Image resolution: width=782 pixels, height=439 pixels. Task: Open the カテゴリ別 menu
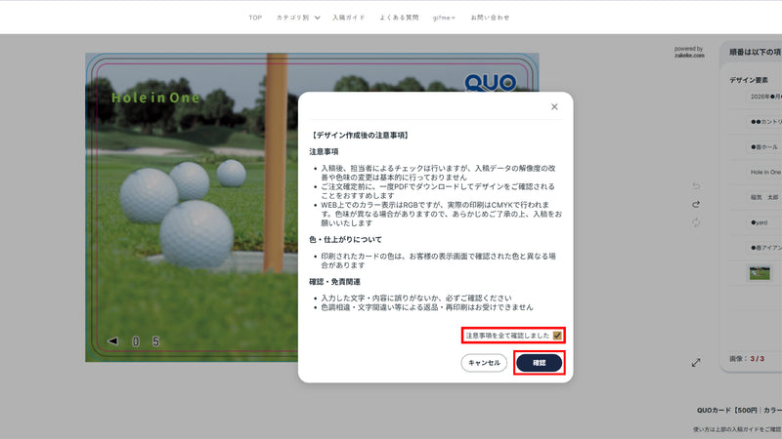click(292, 18)
